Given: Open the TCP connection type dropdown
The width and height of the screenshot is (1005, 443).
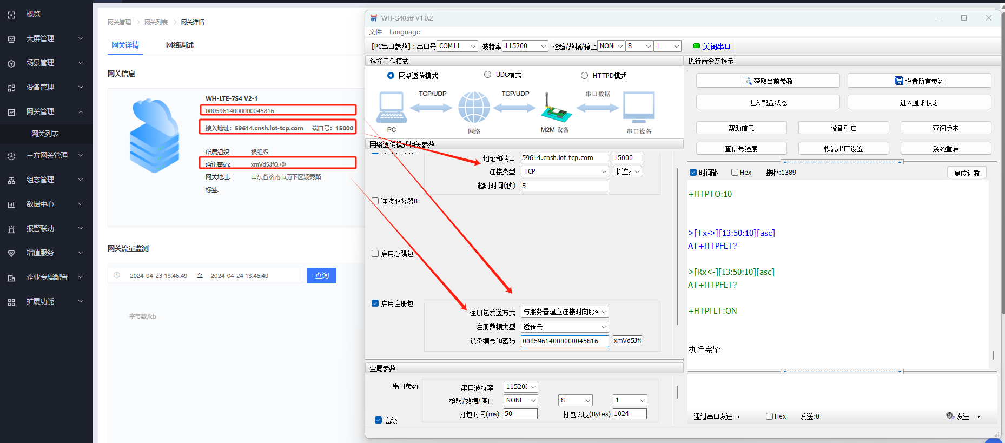Looking at the screenshot, I should [x=565, y=171].
